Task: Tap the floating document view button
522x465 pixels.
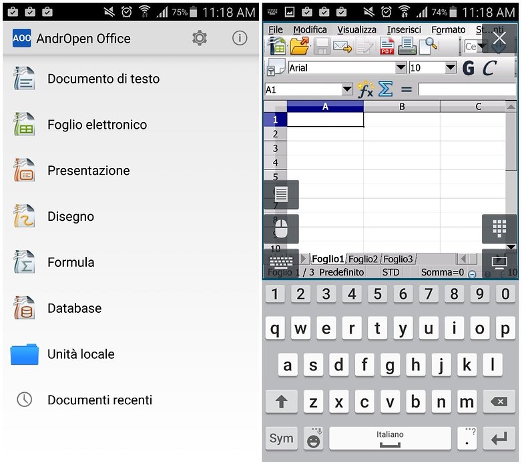Action: pyautogui.click(x=281, y=195)
